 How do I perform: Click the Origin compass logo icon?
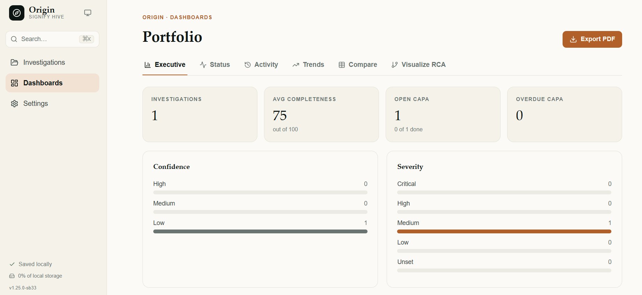(x=17, y=13)
